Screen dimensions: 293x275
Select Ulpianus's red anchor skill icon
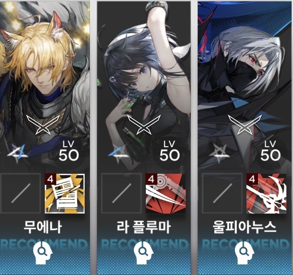(266, 194)
